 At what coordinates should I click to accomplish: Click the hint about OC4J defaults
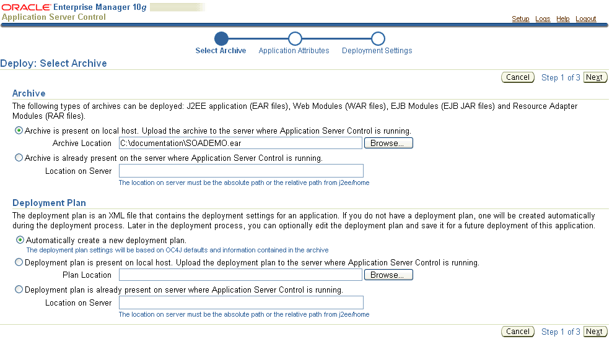178,250
